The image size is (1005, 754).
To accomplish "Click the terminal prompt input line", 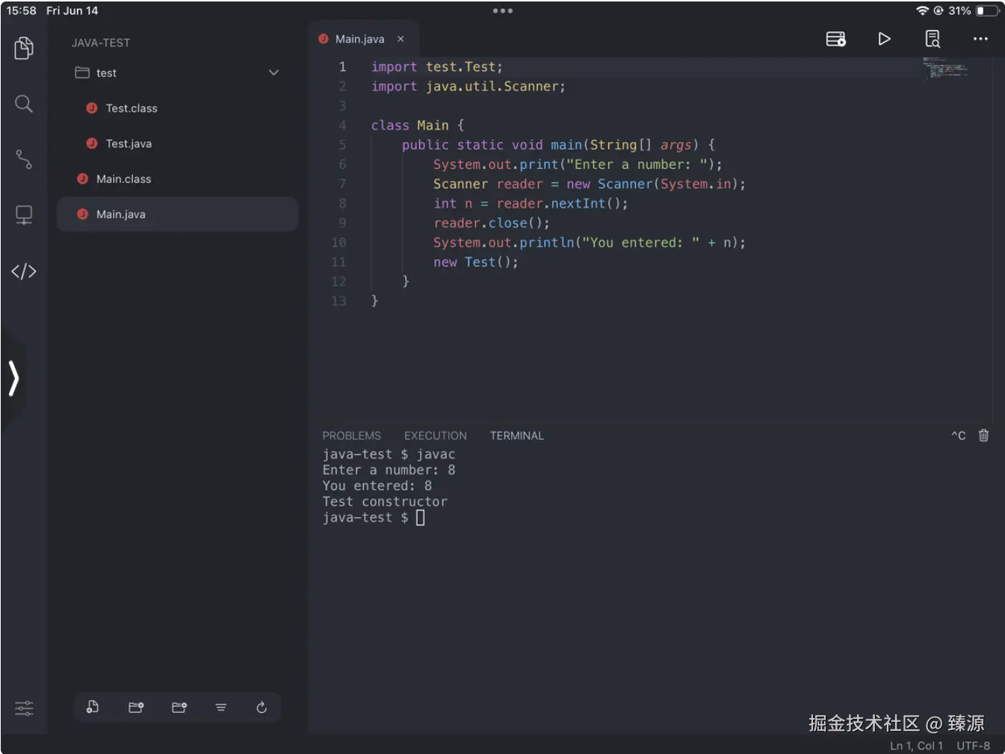I will point(374,517).
